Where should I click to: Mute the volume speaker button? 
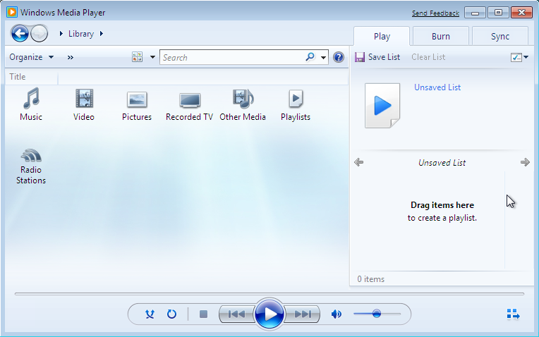click(336, 314)
